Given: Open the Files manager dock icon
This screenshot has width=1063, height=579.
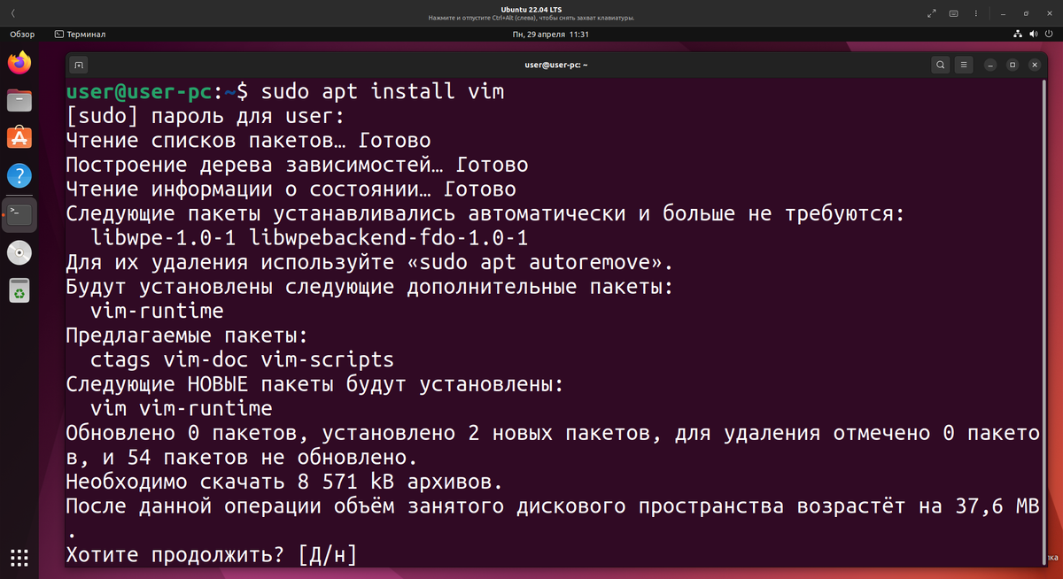Looking at the screenshot, I should (x=19, y=101).
